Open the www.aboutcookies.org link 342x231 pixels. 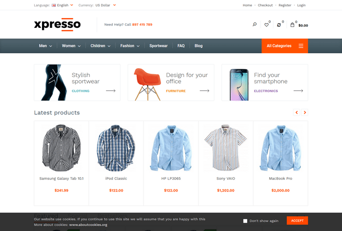[88, 225]
